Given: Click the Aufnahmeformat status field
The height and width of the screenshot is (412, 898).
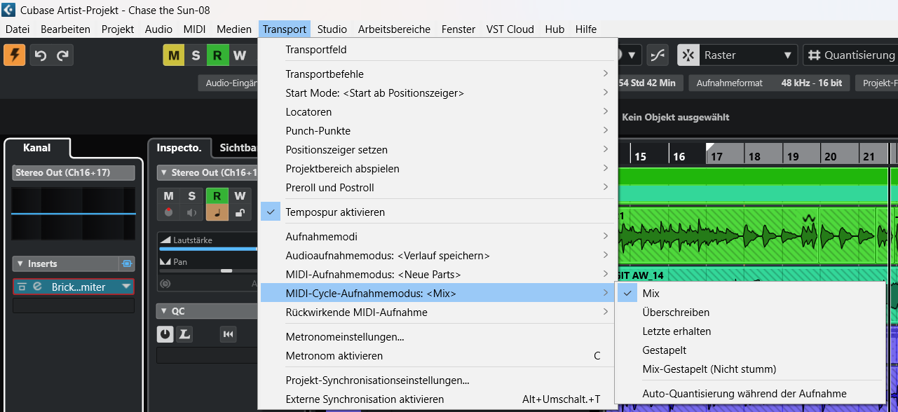Looking at the screenshot, I should pos(770,83).
